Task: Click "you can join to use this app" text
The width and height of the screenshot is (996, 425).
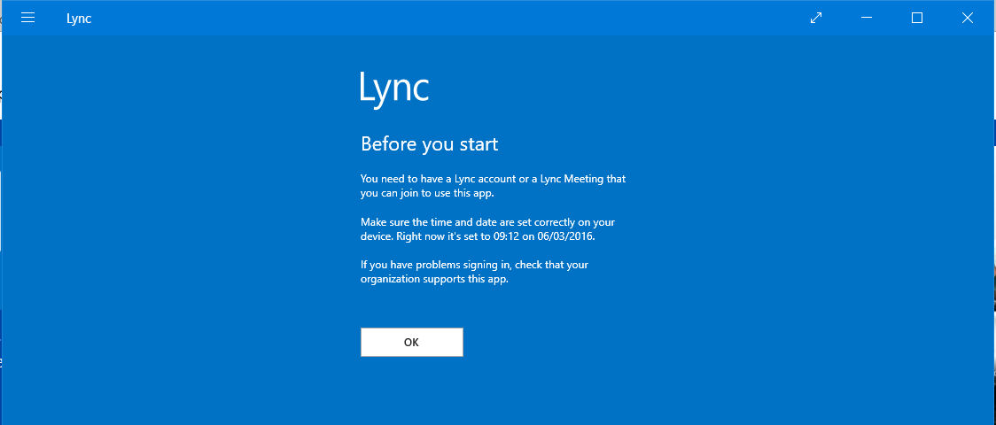Action: coord(427,193)
